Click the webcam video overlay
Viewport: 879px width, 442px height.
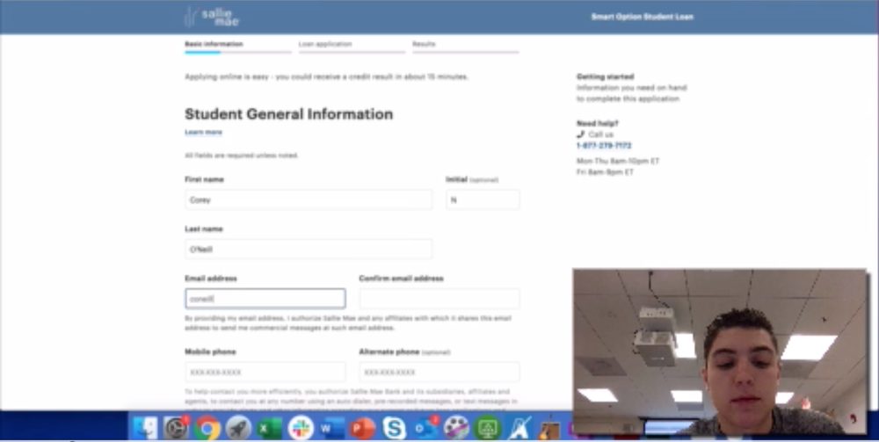(x=720, y=351)
